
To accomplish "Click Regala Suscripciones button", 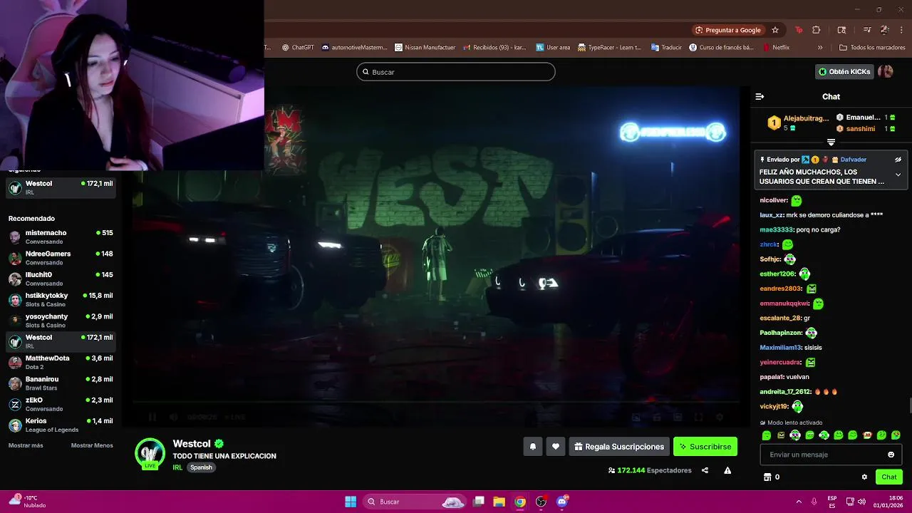I will coord(619,447).
